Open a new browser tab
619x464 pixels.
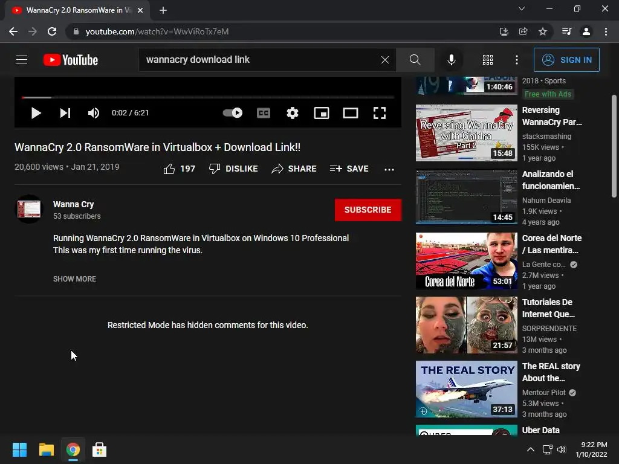pyautogui.click(x=163, y=11)
